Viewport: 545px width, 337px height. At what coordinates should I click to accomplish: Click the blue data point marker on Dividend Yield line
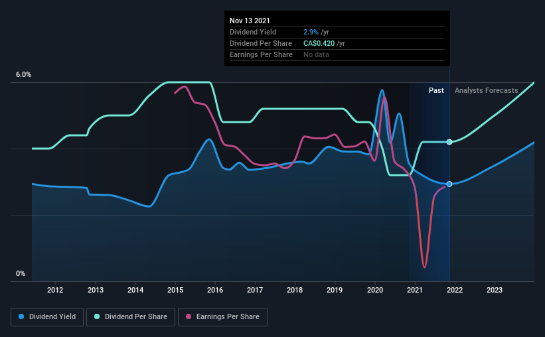tap(449, 184)
